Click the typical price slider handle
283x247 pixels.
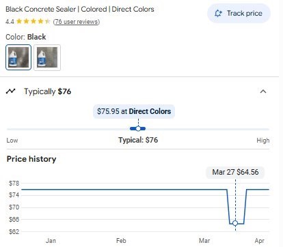pos(138,129)
